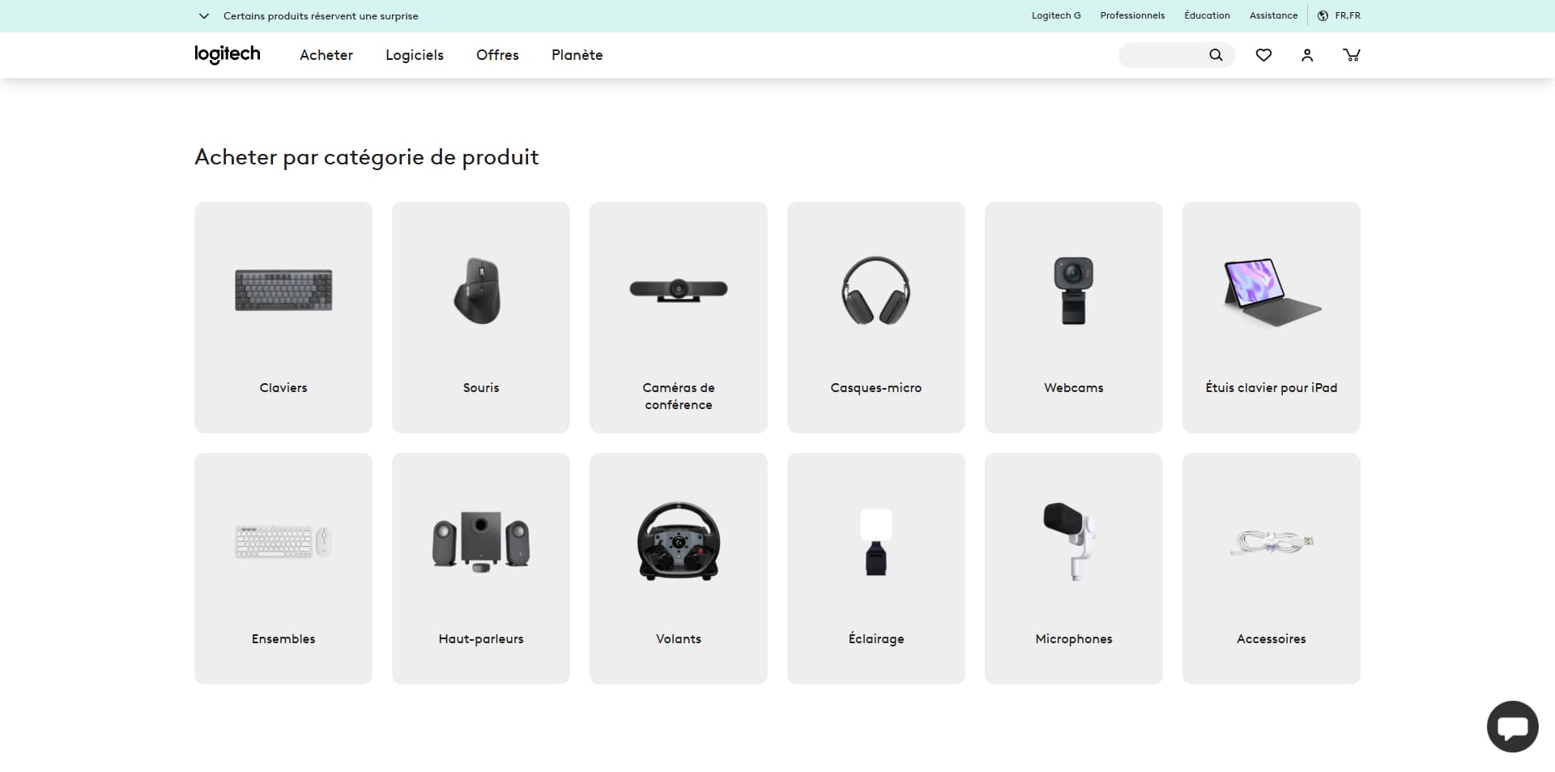Click the Haut-parleurs speakers image
This screenshot has height=772, width=1555.
(481, 541)
